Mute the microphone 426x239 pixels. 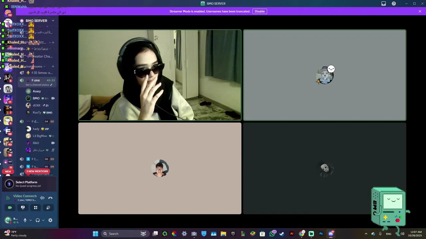(25, 220)
